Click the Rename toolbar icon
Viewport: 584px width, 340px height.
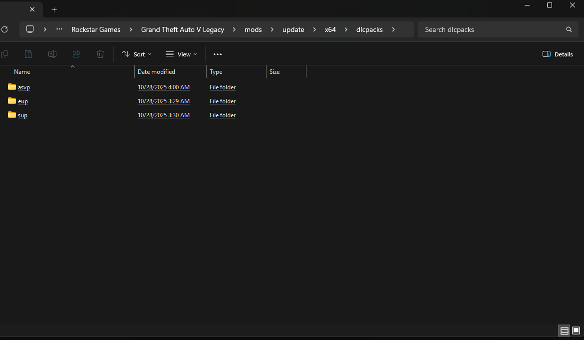[52, 54]
